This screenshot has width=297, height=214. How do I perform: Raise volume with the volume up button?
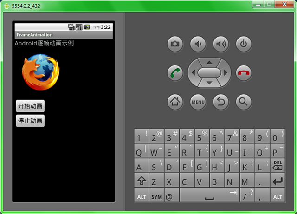point(221,44)
